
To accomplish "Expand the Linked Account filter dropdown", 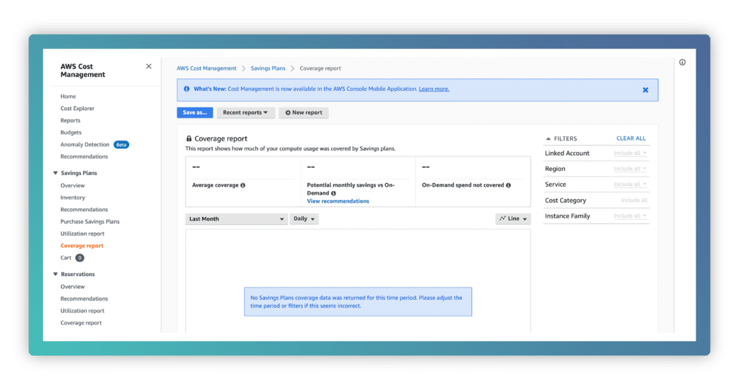I will point(630,154).
